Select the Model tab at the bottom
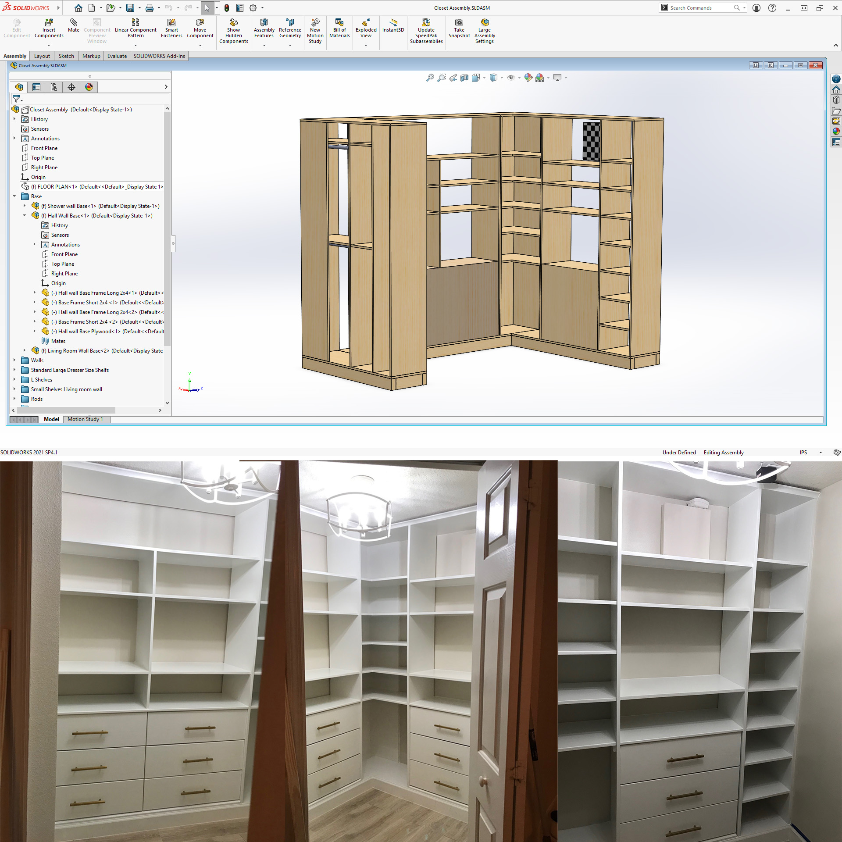The height and width of the screenshot is (842, 842). click(51, 419)
